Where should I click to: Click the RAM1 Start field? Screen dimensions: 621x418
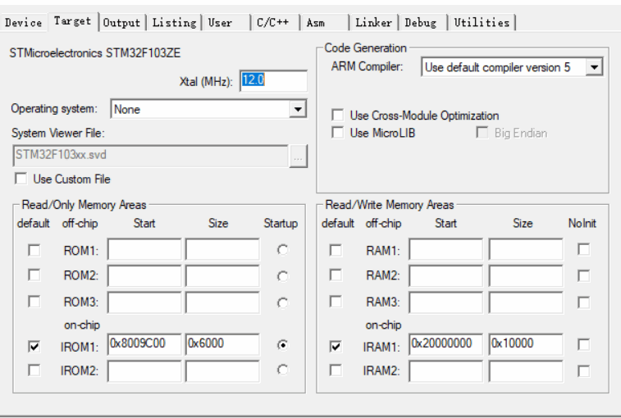(x=446, y=249)
